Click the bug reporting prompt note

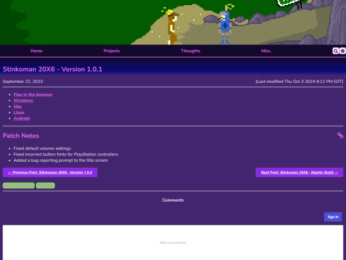[x=61, y=160]
